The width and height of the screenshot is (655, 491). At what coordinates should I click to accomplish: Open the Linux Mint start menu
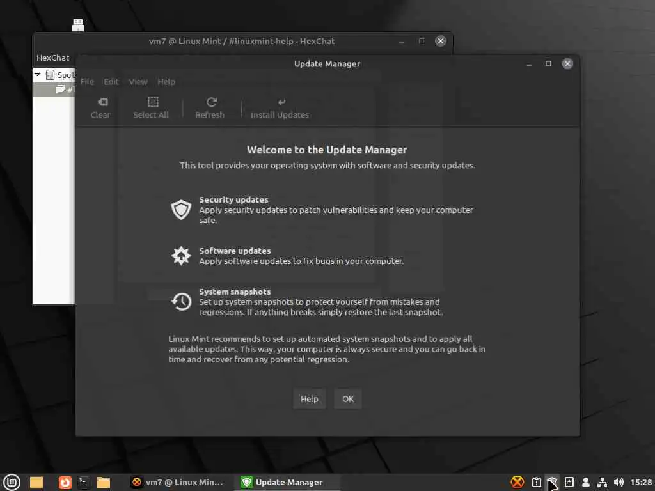pyautogui.click(x=12, y=482)
